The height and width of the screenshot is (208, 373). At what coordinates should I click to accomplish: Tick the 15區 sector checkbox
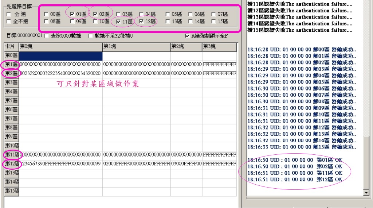point(214,22)
